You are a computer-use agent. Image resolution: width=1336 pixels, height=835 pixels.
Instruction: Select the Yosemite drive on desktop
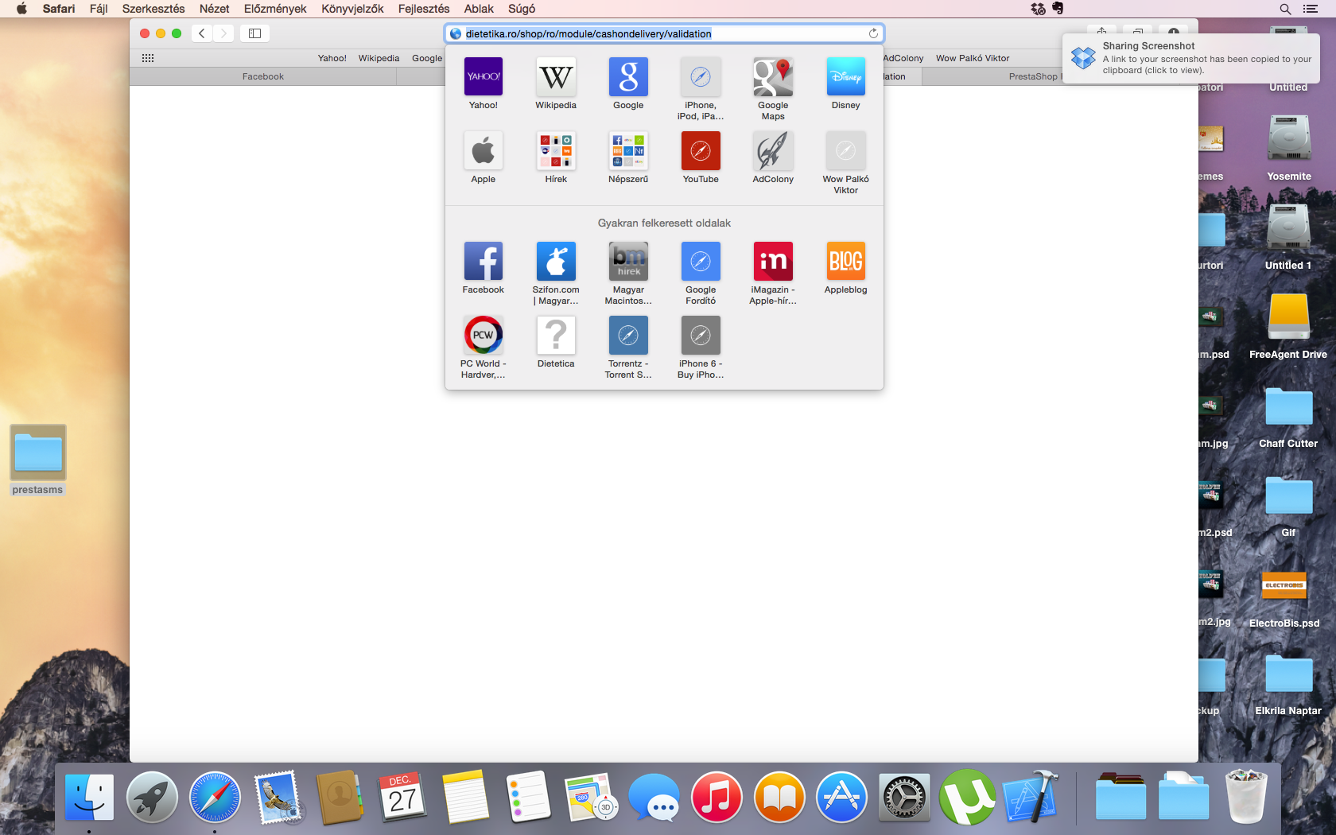pyautogui.click(x=1289, y=148)
